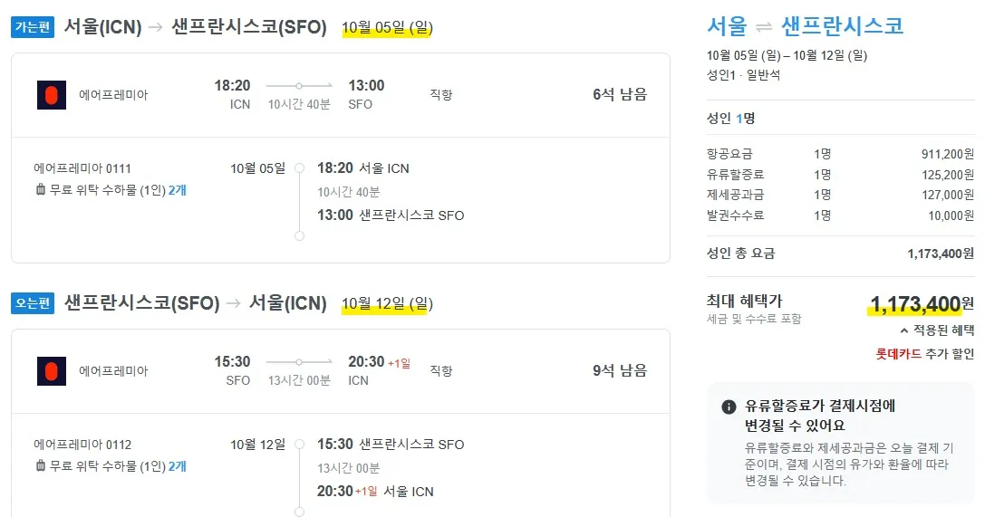Viewport: 985px width, 517px height.
Task: Click the highlighted 1,173,400원 최대 혜택가 price
Action: (x=921, y=303)
